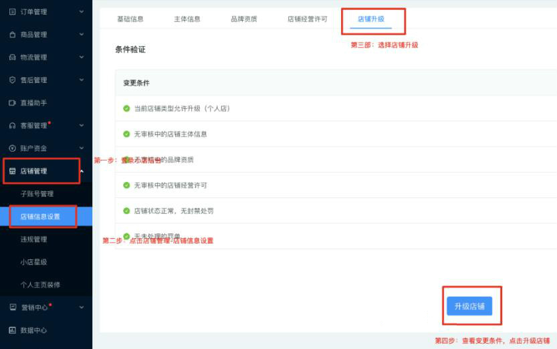The height and width of the screenshot is (349, 557).
Task: Expand the 客服管理 menu chevron
Action: pyautogui.click(x=82, y=125)
